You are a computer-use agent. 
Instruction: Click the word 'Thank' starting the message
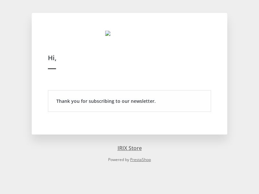pyautogui.click(x=63, y=101)
